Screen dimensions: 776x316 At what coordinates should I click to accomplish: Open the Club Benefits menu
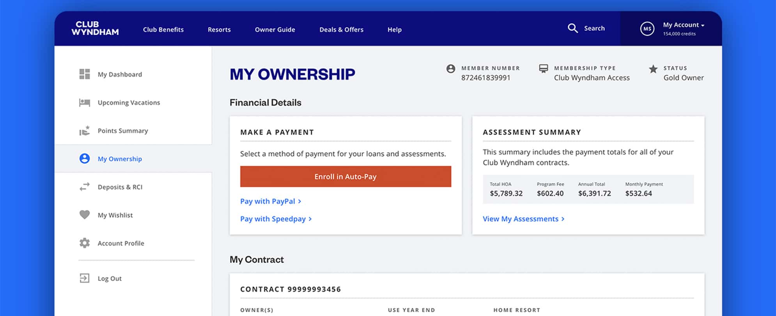pos(163,30)
